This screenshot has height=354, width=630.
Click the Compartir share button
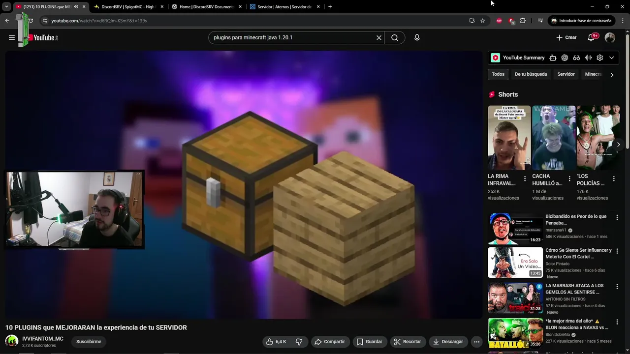point(330,342)
